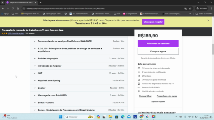Open the Java bookmarks folder
Viewport: 214px width, 120px height.
(15, 14)
